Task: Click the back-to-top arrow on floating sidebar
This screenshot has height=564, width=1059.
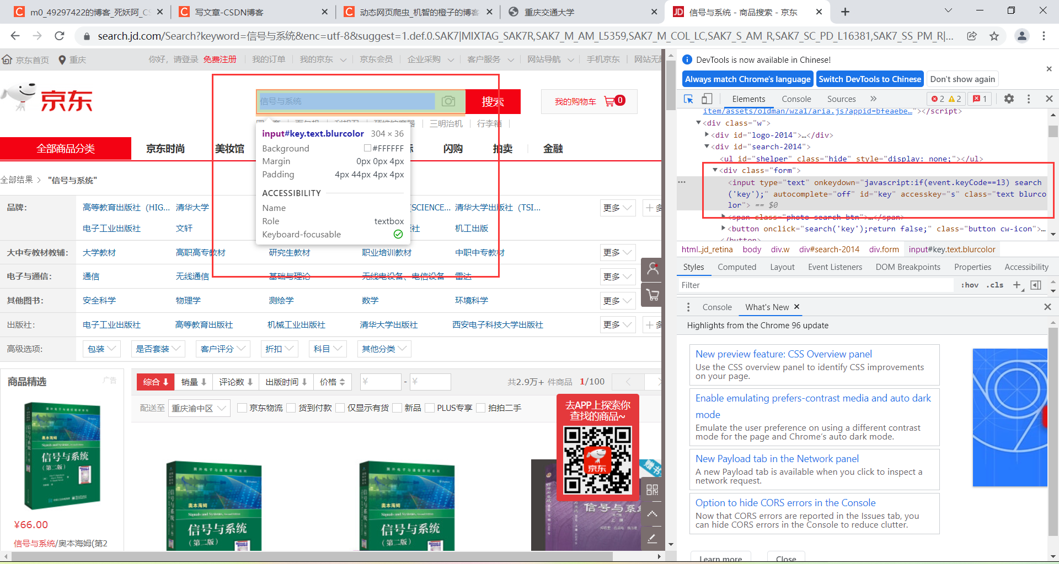Action: point(652,513)
